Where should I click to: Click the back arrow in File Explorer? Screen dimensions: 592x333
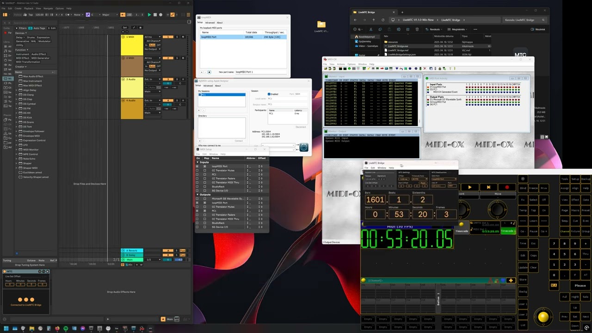tap(355, 20)
